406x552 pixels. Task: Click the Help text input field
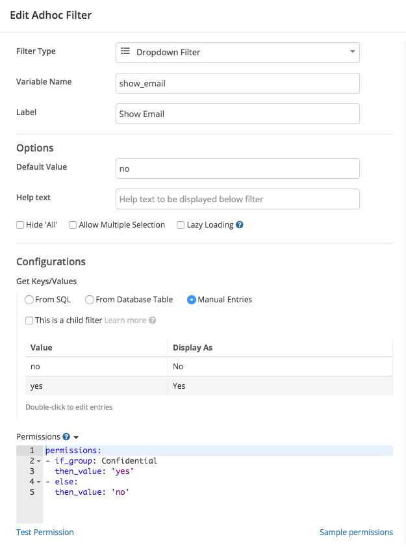click(x=237, y=198)
